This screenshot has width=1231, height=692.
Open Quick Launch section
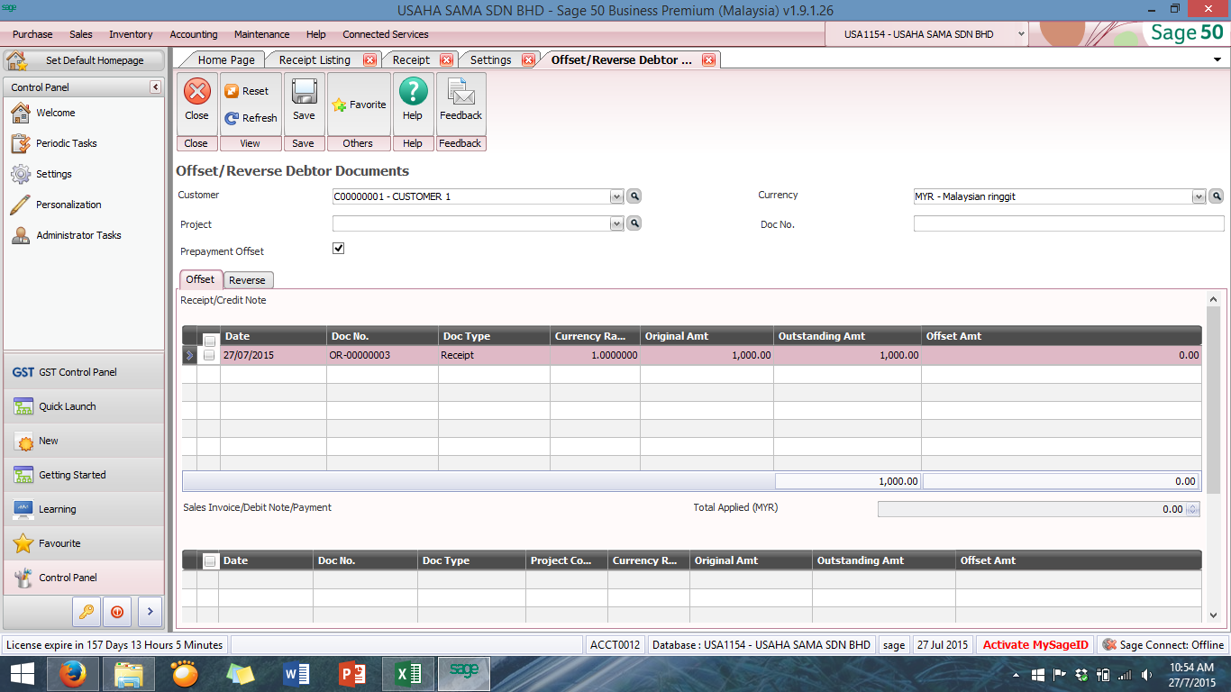(84, 406)
